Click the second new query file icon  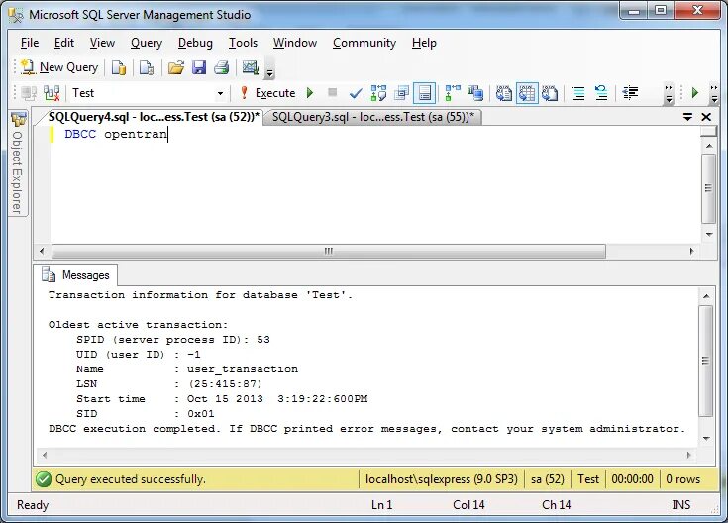point(147,68)
